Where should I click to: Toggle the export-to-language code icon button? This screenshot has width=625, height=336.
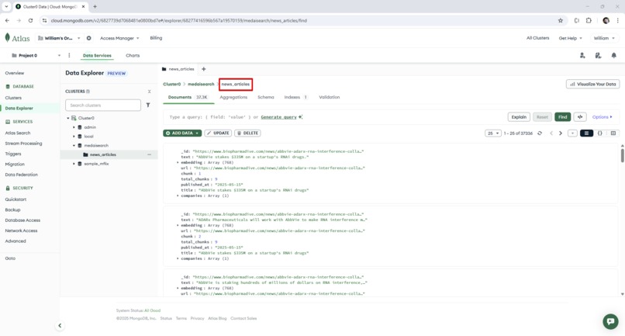[x=580, y=117]
